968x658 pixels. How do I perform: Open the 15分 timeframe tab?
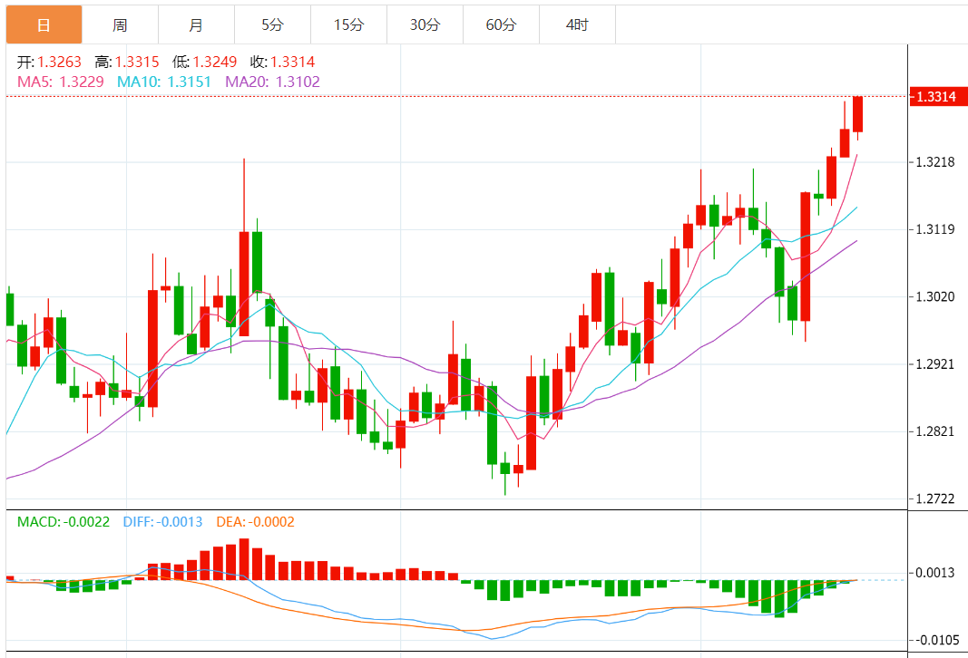tap(348, 24)
